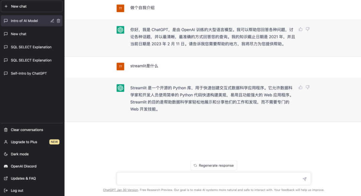Click the chat icon beside Self-Intro by ChatGPT
The width and height of the screenshot is (361, 196).
point(6,74)
